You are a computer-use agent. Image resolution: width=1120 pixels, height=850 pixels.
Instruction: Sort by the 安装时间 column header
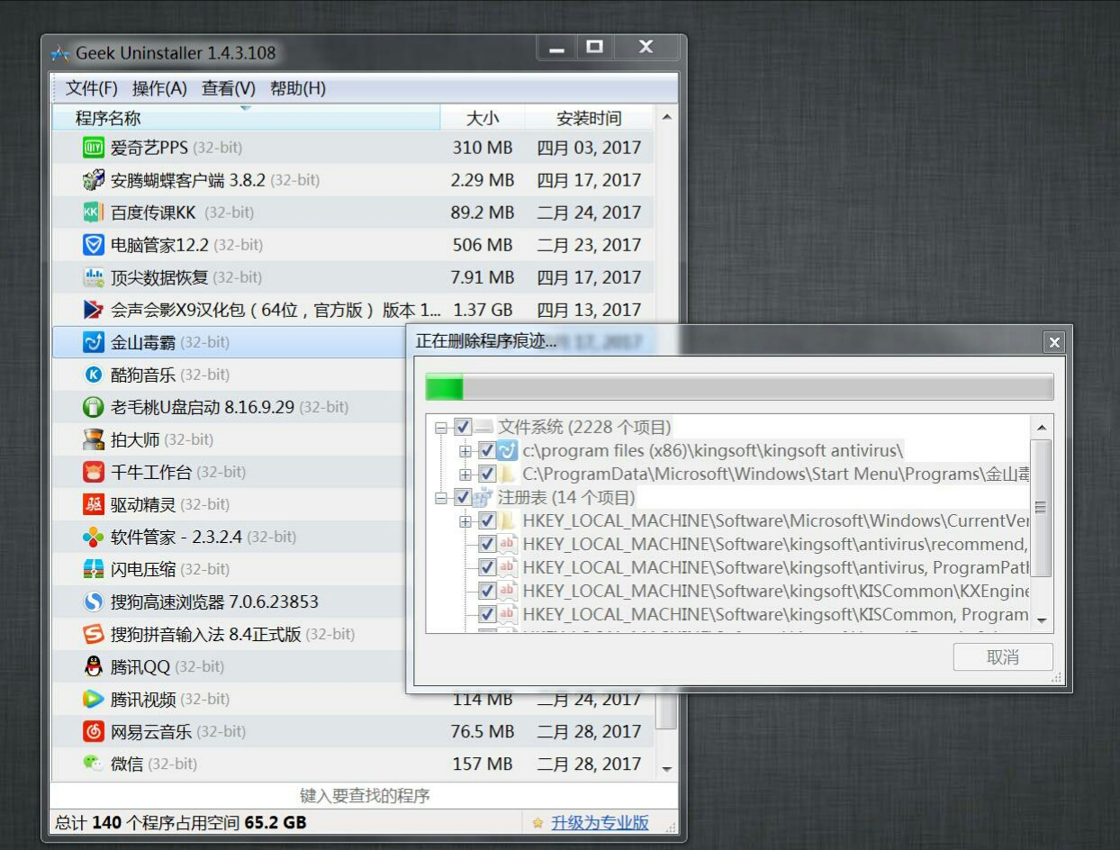tap(589, 118)
